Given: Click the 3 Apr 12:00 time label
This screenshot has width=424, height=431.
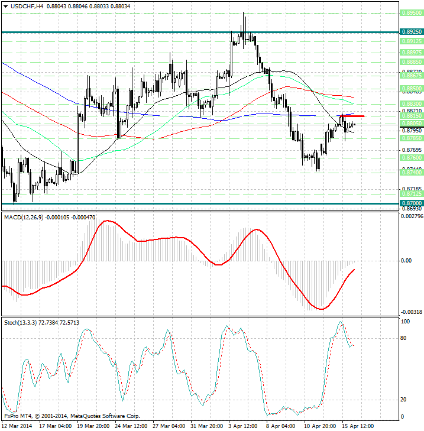Looking at the screenshot, I should click(x=243, y=426).
